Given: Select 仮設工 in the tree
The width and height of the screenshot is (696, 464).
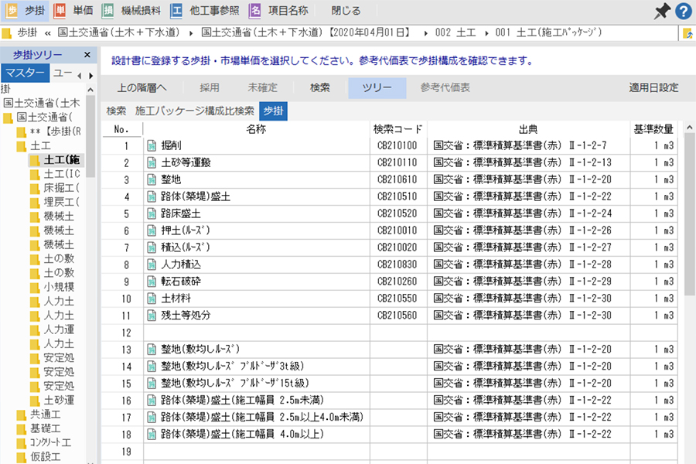Looking at the screenshot, I should (x=46, y=457).
